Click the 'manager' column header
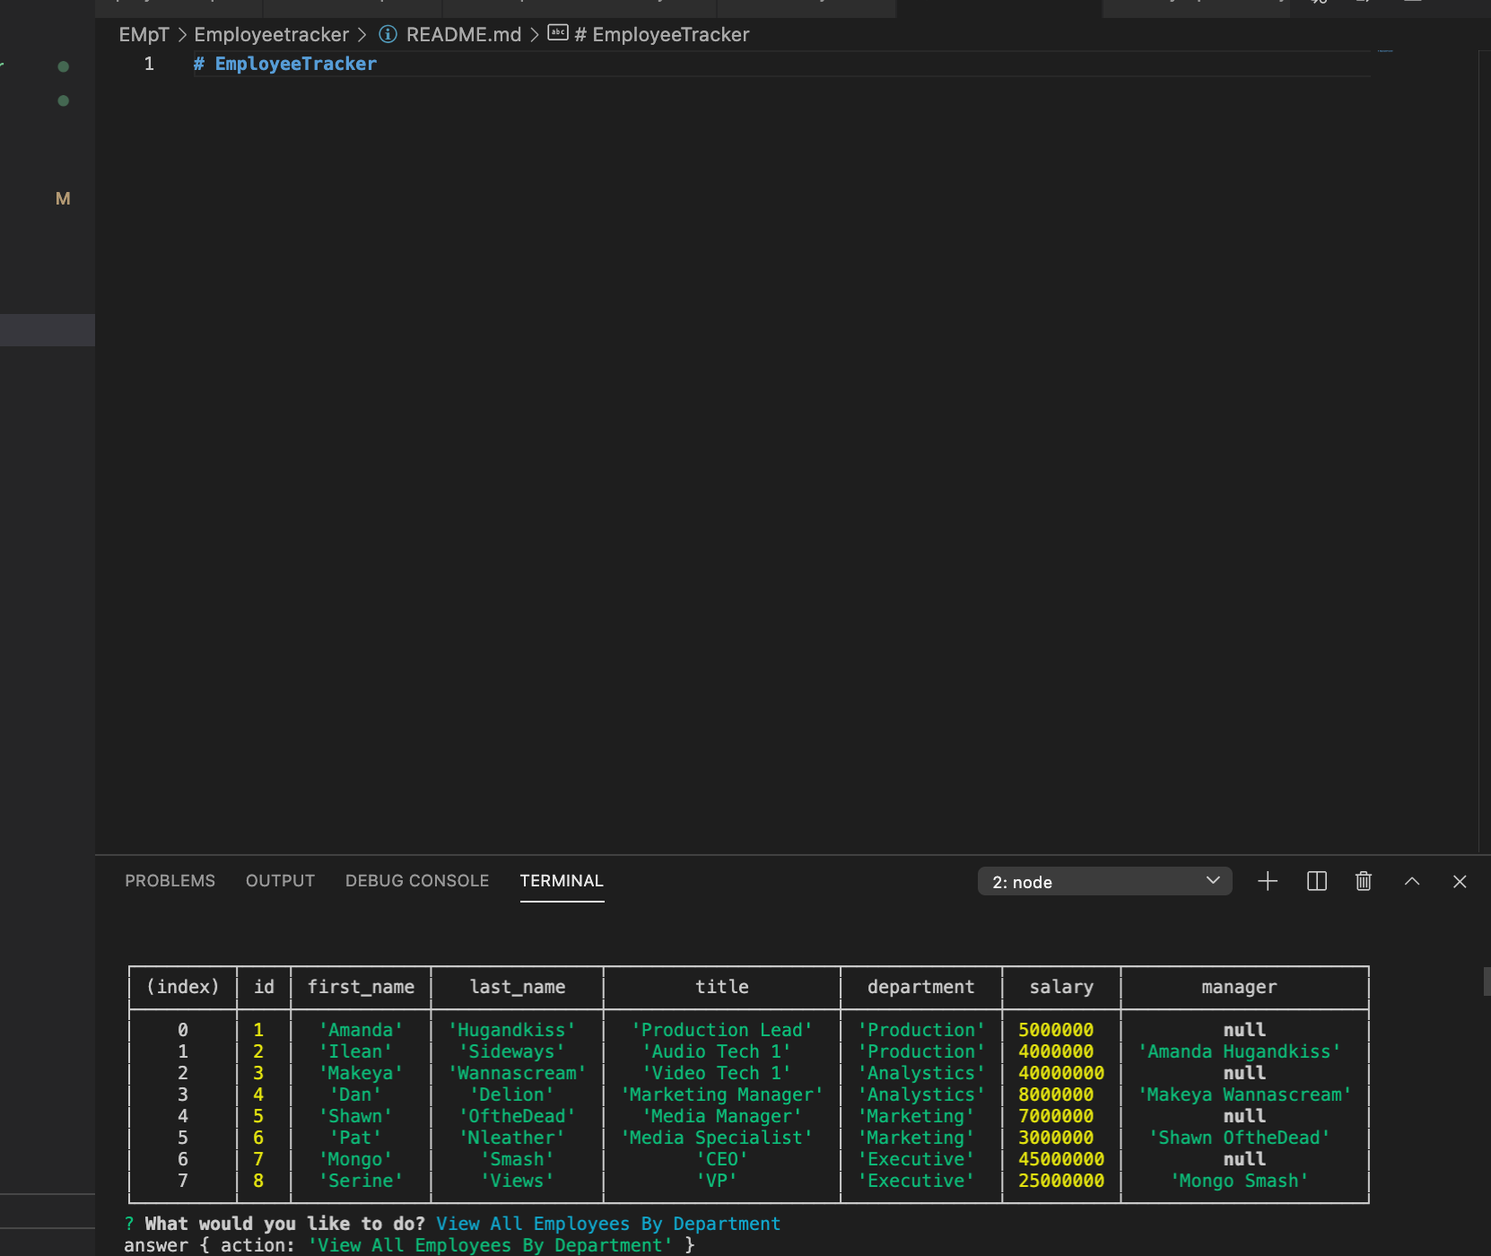This screenshot has height=1256, width=1491. tap(1239, 987)
